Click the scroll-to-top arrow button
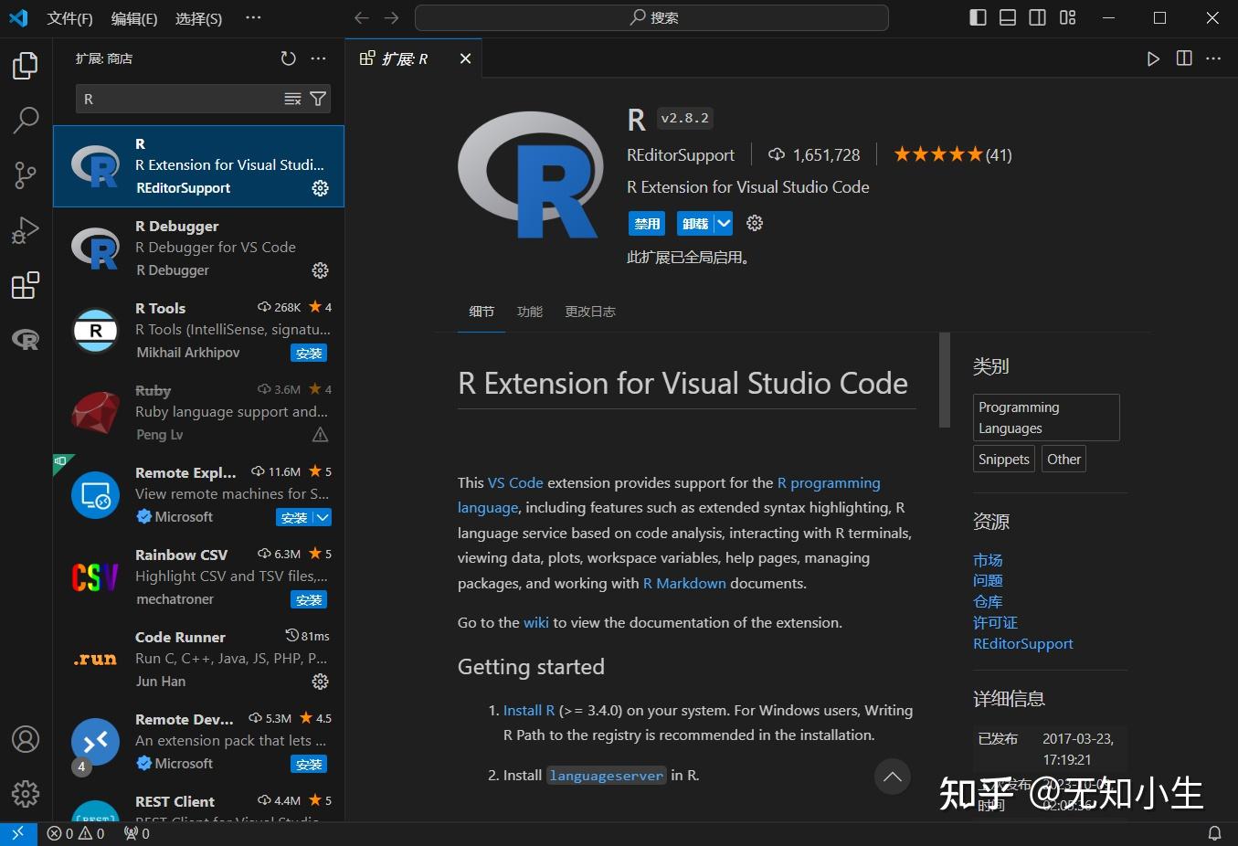Screen dimensions: 1238x846 pyautogui.click(x=892, y=777)
